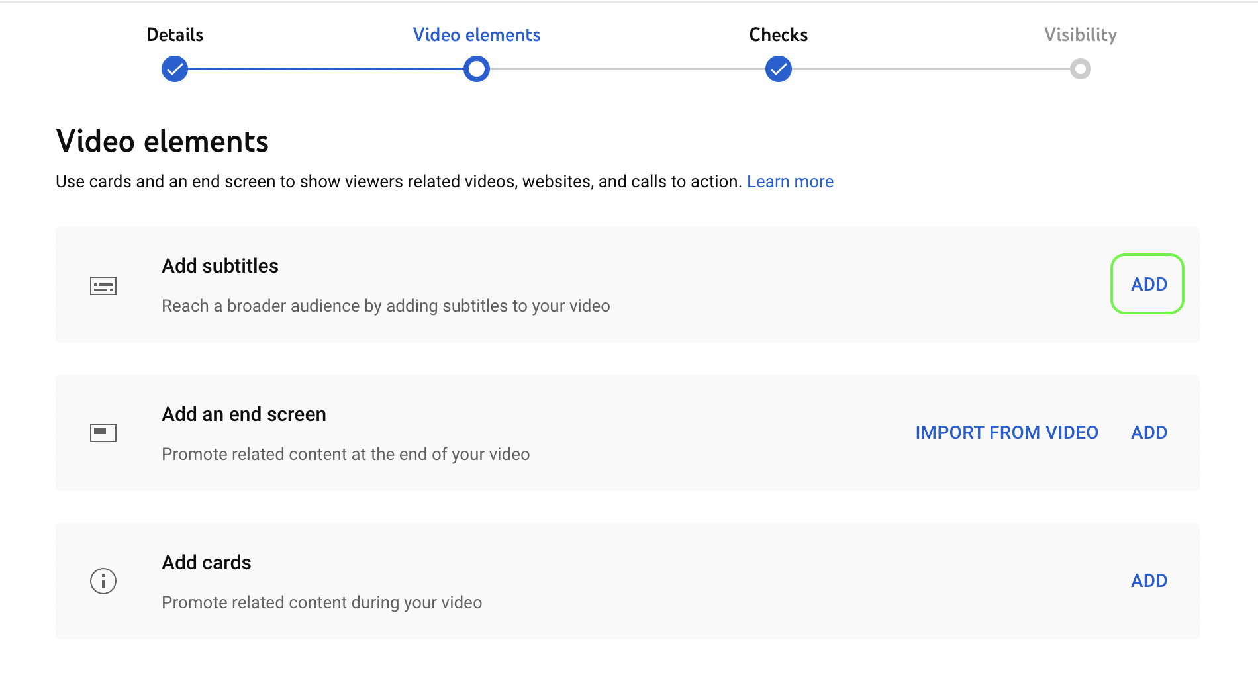Go to the Details step label
Screen dimensions: 1258x683
tap(175, 35)
